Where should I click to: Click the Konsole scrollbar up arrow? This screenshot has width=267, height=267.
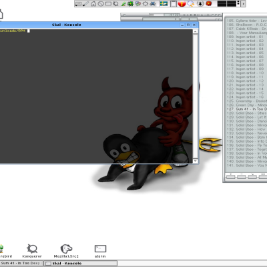pyautogui.click(x=196, y=31)
